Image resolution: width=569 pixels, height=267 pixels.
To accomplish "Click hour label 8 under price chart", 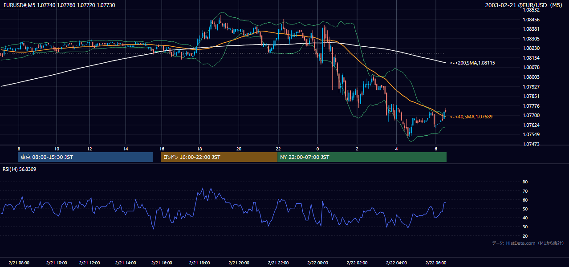I will click(19, 148).
